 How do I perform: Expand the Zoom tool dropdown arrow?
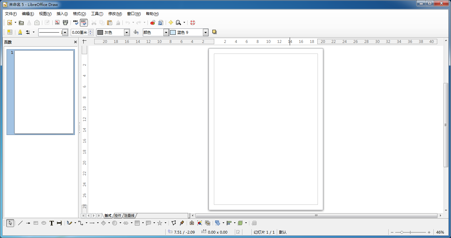[184, 23]
